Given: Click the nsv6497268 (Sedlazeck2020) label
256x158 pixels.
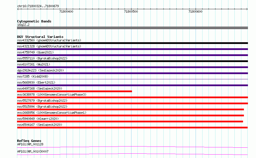Looking at the screenshot, I should click(40, 88).
